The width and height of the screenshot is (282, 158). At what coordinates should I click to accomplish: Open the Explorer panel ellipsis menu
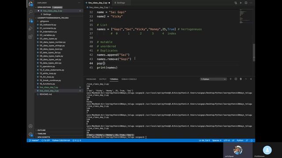tap(79, 3)
